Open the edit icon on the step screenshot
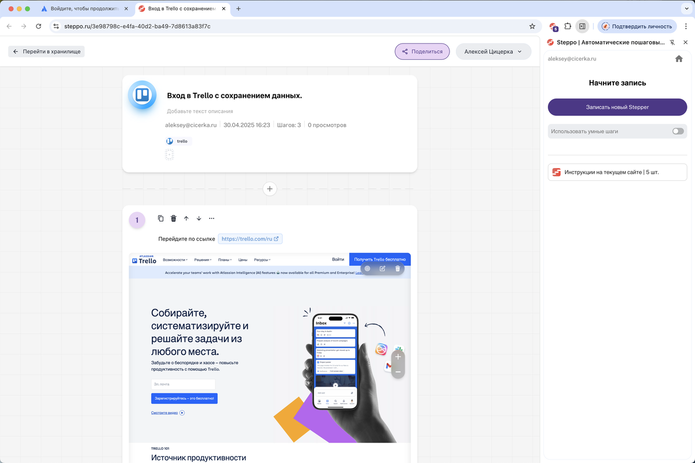695x463 pixels. point(382,268)
